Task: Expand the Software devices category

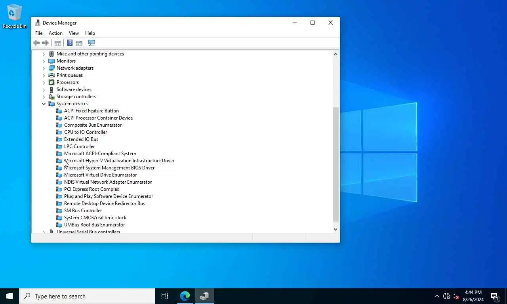Action: 44,89
